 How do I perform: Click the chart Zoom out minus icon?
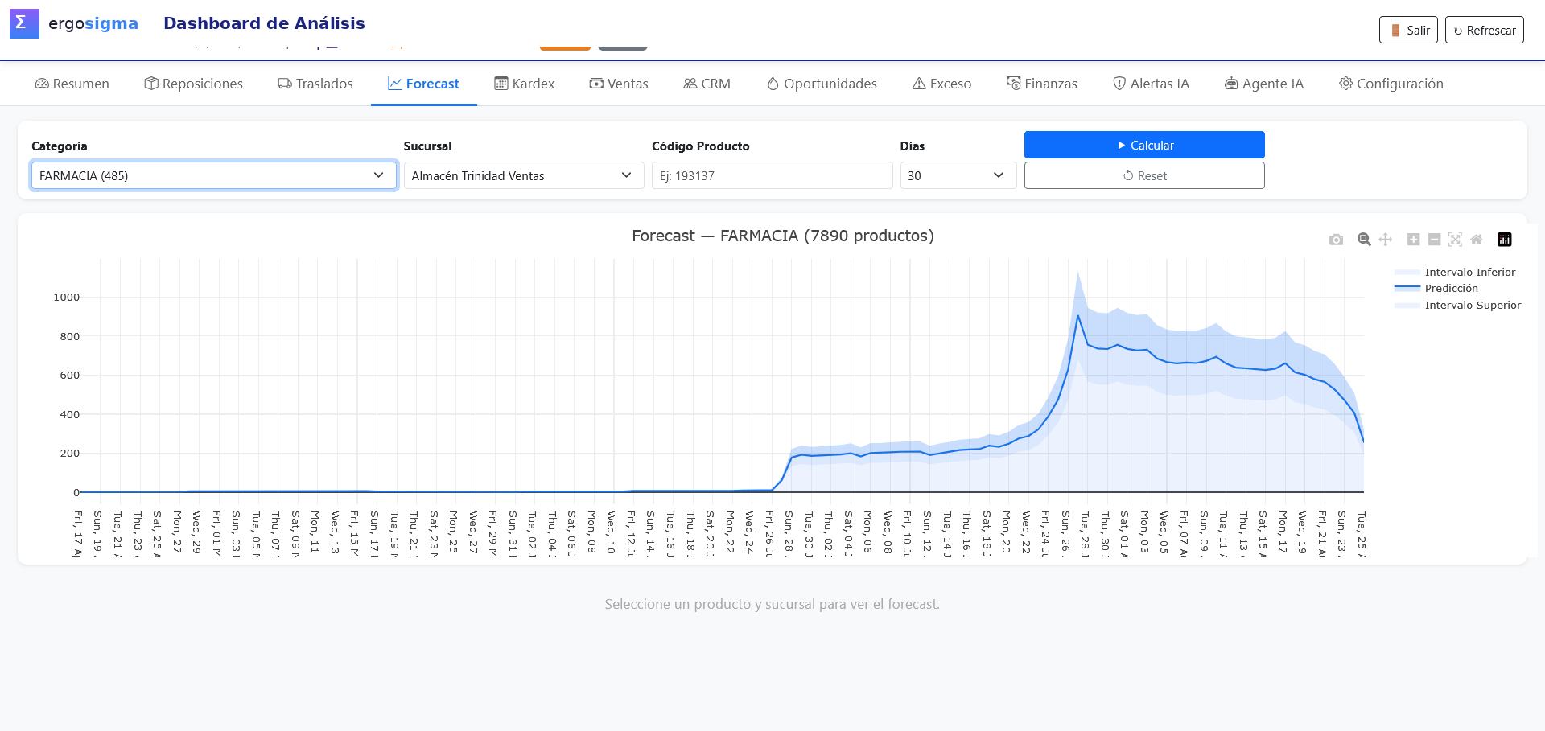point(1434,240)
